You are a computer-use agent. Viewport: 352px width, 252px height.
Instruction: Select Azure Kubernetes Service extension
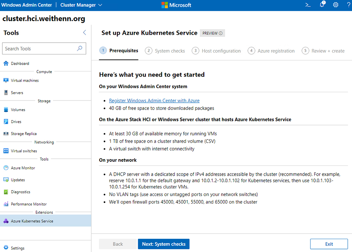tap(46, 221)
